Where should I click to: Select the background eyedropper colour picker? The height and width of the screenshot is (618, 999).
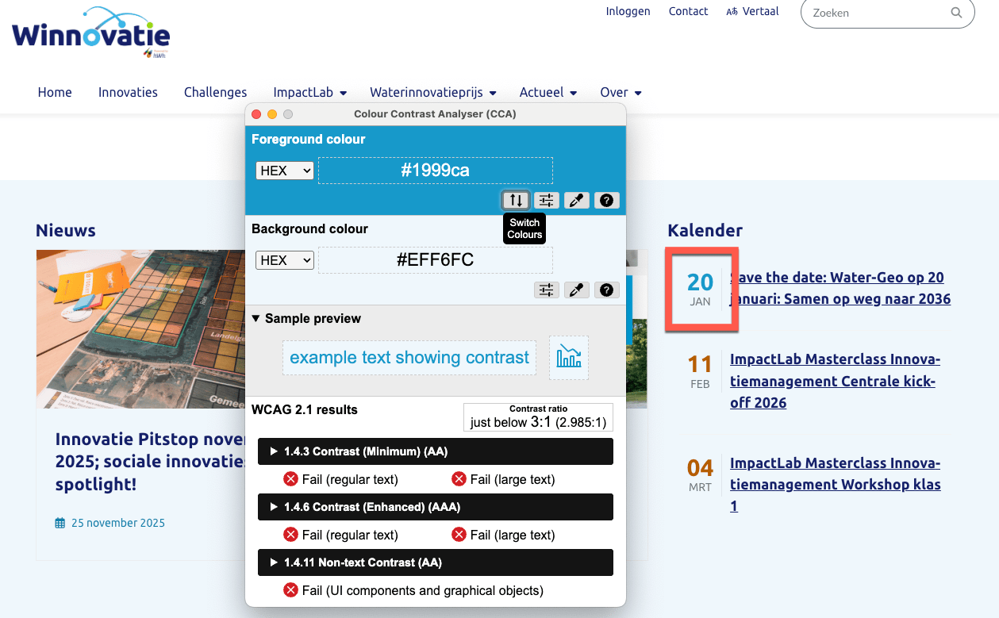point(577,290)
